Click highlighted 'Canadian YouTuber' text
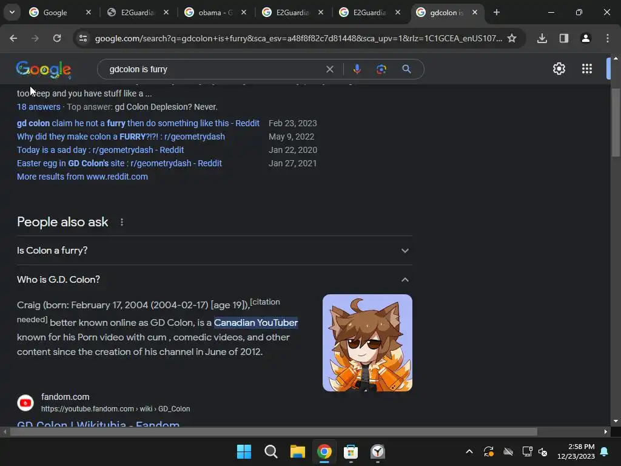This screenshot has width=621, height=466. point(256,323)
